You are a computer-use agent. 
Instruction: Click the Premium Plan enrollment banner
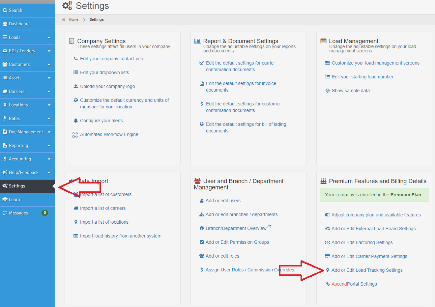tap(374, 195)
